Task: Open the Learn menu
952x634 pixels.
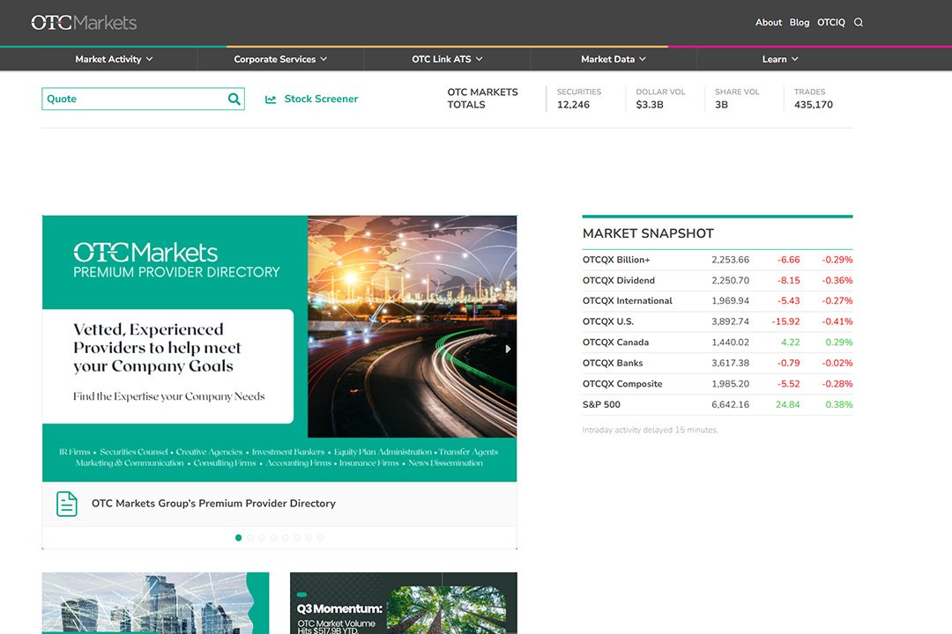Action: click(780, 59)
